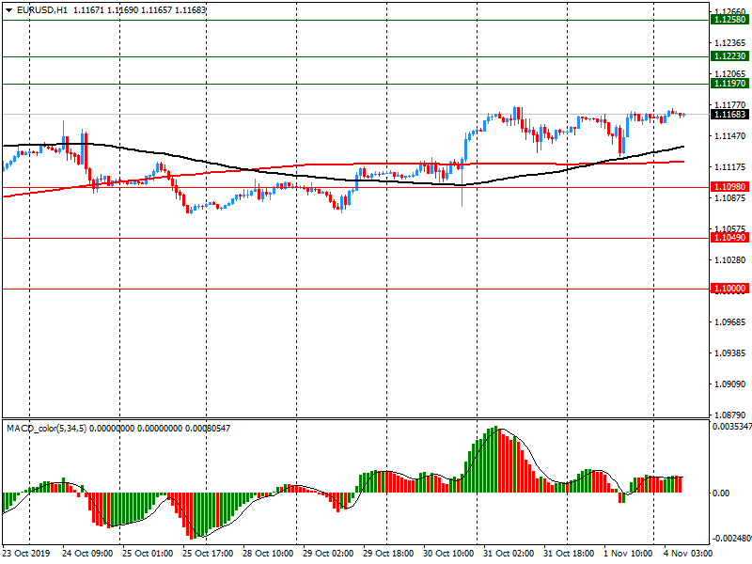Click the 31 Oct 02:00 time axis label
Screen dimensions: 752x564
pyautogui.click(x=507, y=555)
